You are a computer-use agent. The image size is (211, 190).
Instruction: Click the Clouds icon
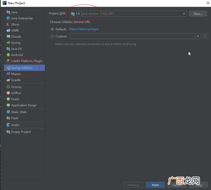coord(8,37)
